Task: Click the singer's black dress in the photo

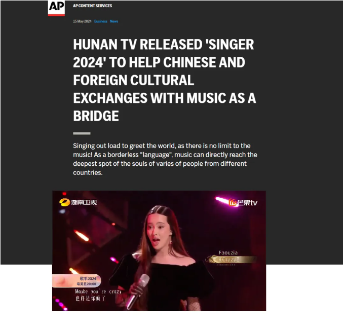Action: [166, 284]
